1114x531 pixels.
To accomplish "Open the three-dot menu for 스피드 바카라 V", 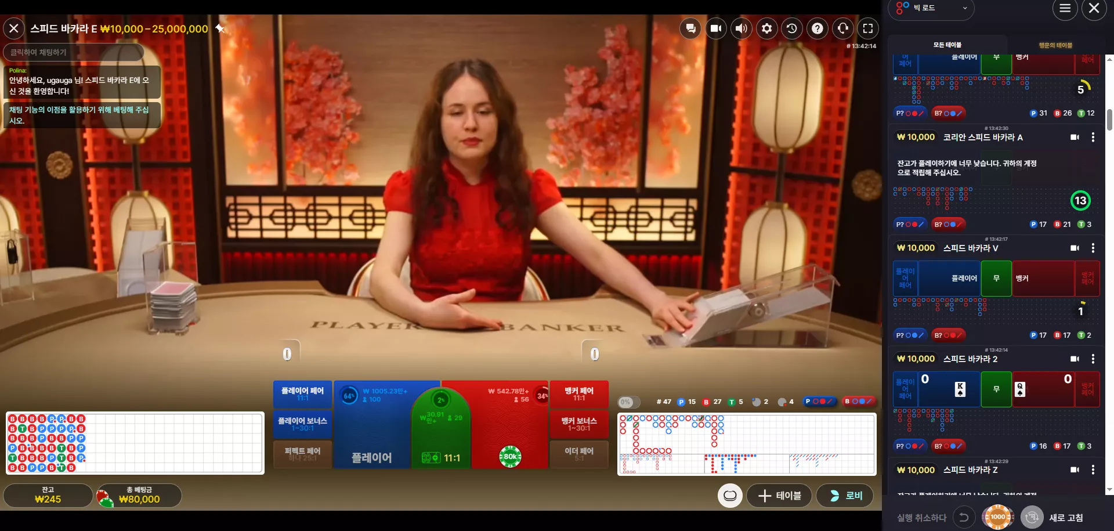I will point(1093,248).
